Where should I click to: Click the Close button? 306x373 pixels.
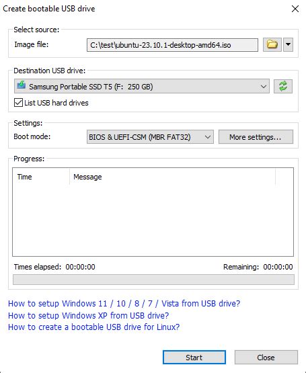tap(266, 358)
